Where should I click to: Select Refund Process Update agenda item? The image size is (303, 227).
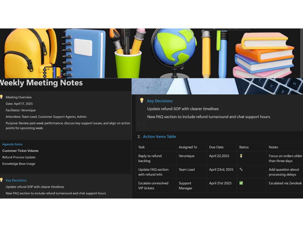point(19,157)
